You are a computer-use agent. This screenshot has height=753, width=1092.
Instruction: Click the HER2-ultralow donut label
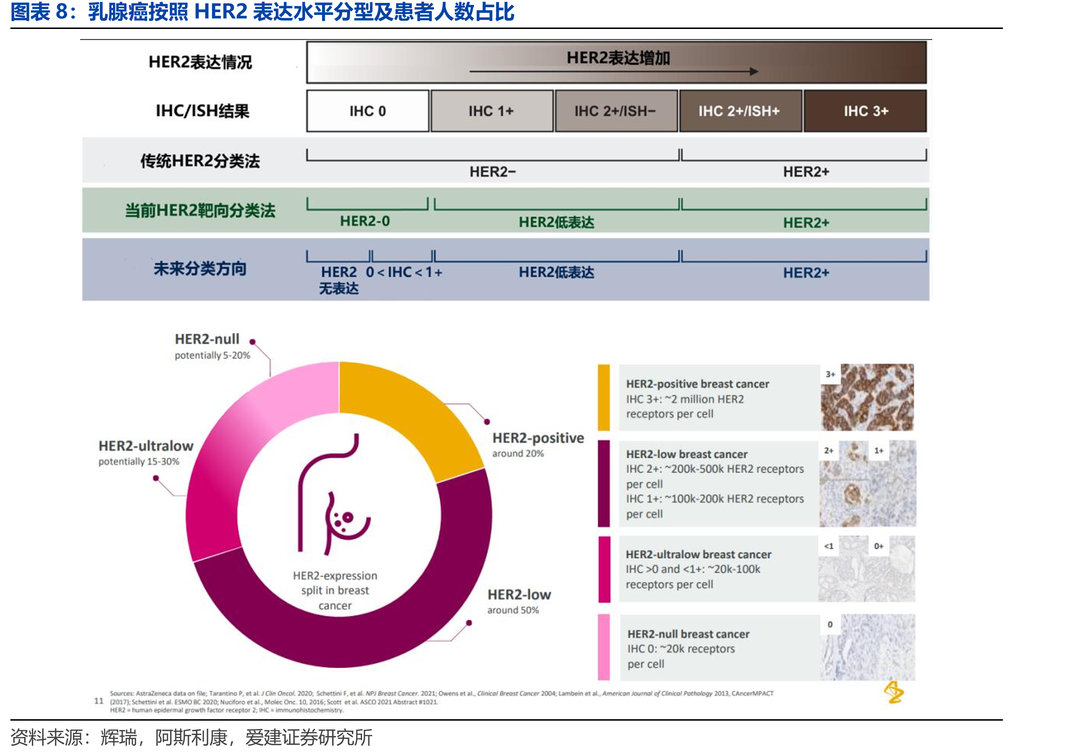pos(146,446)
